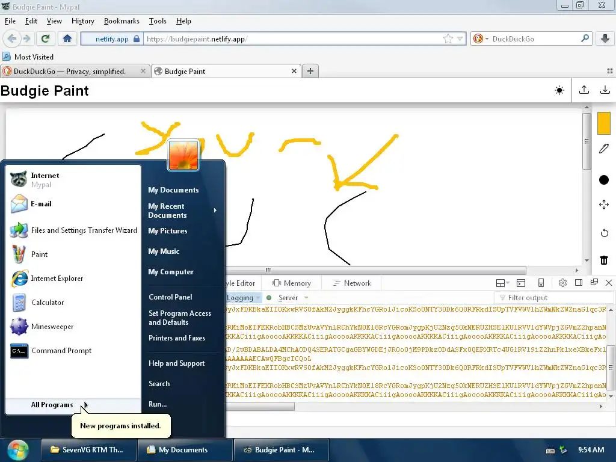Switch to the DuckDuckGo tab
This screenshot has width=616, height=462.
(x=70, y=71)
